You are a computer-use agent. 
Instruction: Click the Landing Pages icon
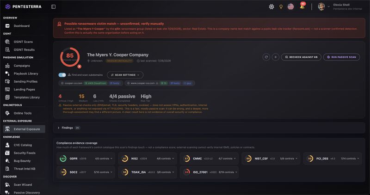[7, 89]
